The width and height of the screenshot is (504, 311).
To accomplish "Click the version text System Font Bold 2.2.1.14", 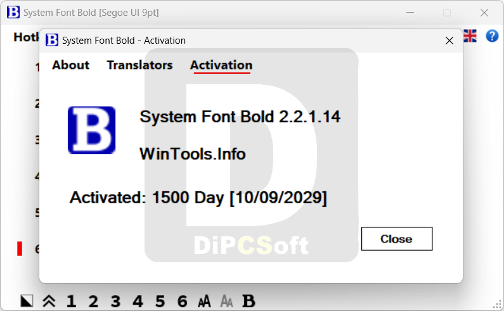I will [x=240, y=117].
